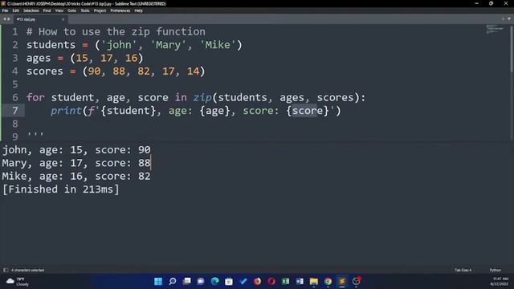Close the #13 zip().py tab
Image resolution: width=514 pixels, height=289 pixels.
pyautogui.click(x=63, y=19)
